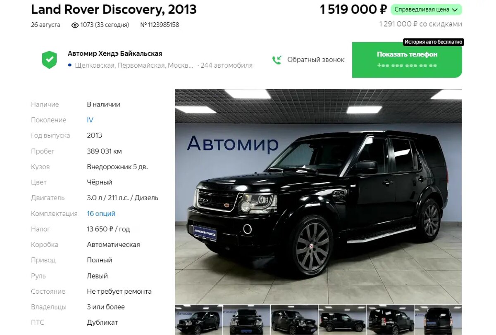
Task: Select the last thumbnail, rear view
Action: [x=439, y=320]
